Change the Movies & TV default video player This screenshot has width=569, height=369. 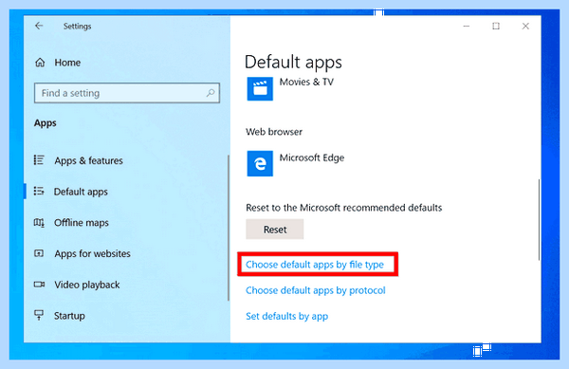point(306,82)
